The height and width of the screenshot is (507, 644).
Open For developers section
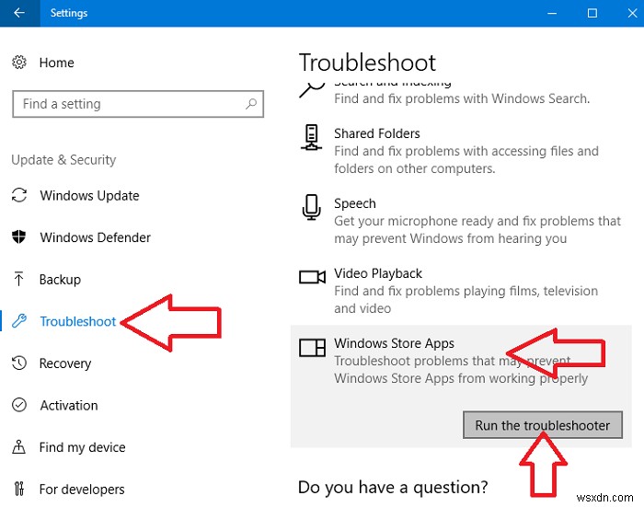(82, 490)
